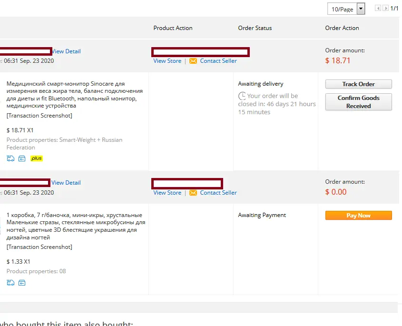This screenshot has height=326, width=402.
Task: Click envelope icon for second order seller
Action: click(193, 193)
